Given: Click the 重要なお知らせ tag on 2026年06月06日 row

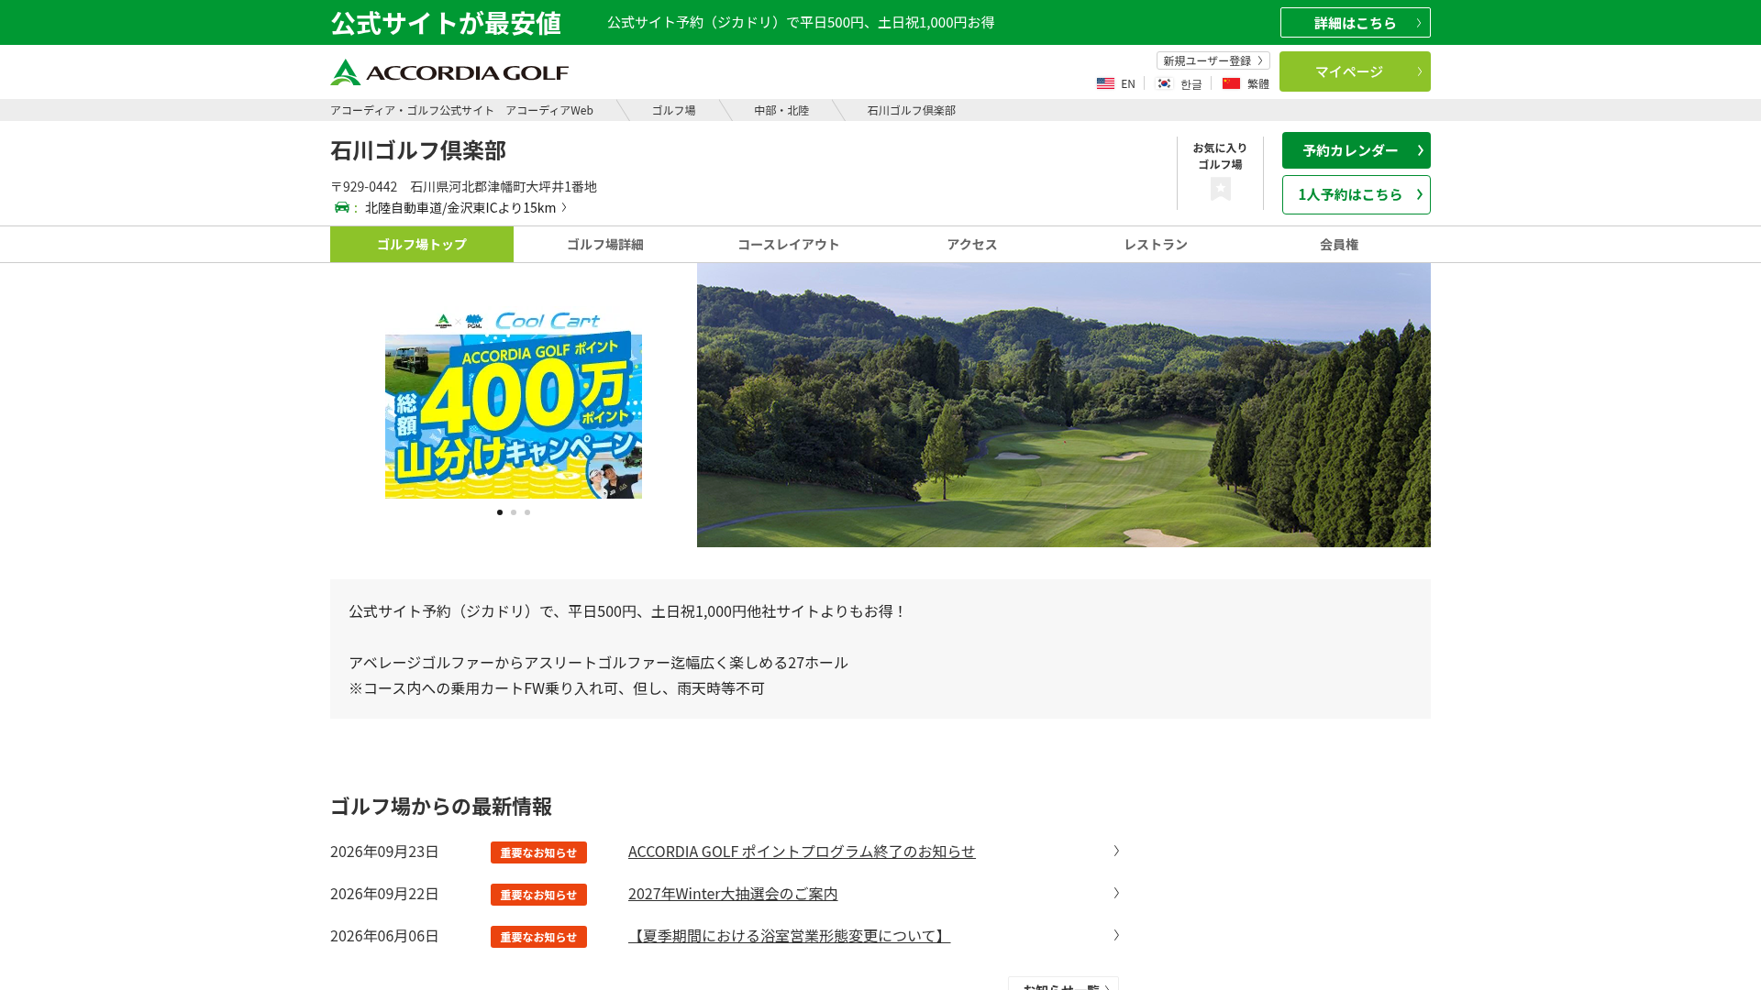Looking at the screenshot, I should click(x=538, y=937).
